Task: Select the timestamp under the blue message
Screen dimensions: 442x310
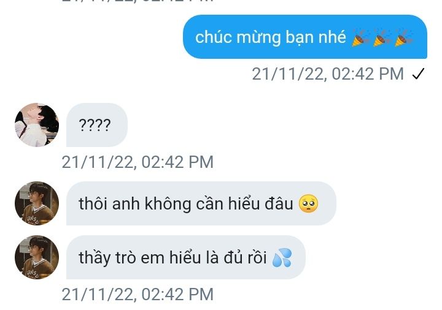Action: coord(328,74)
